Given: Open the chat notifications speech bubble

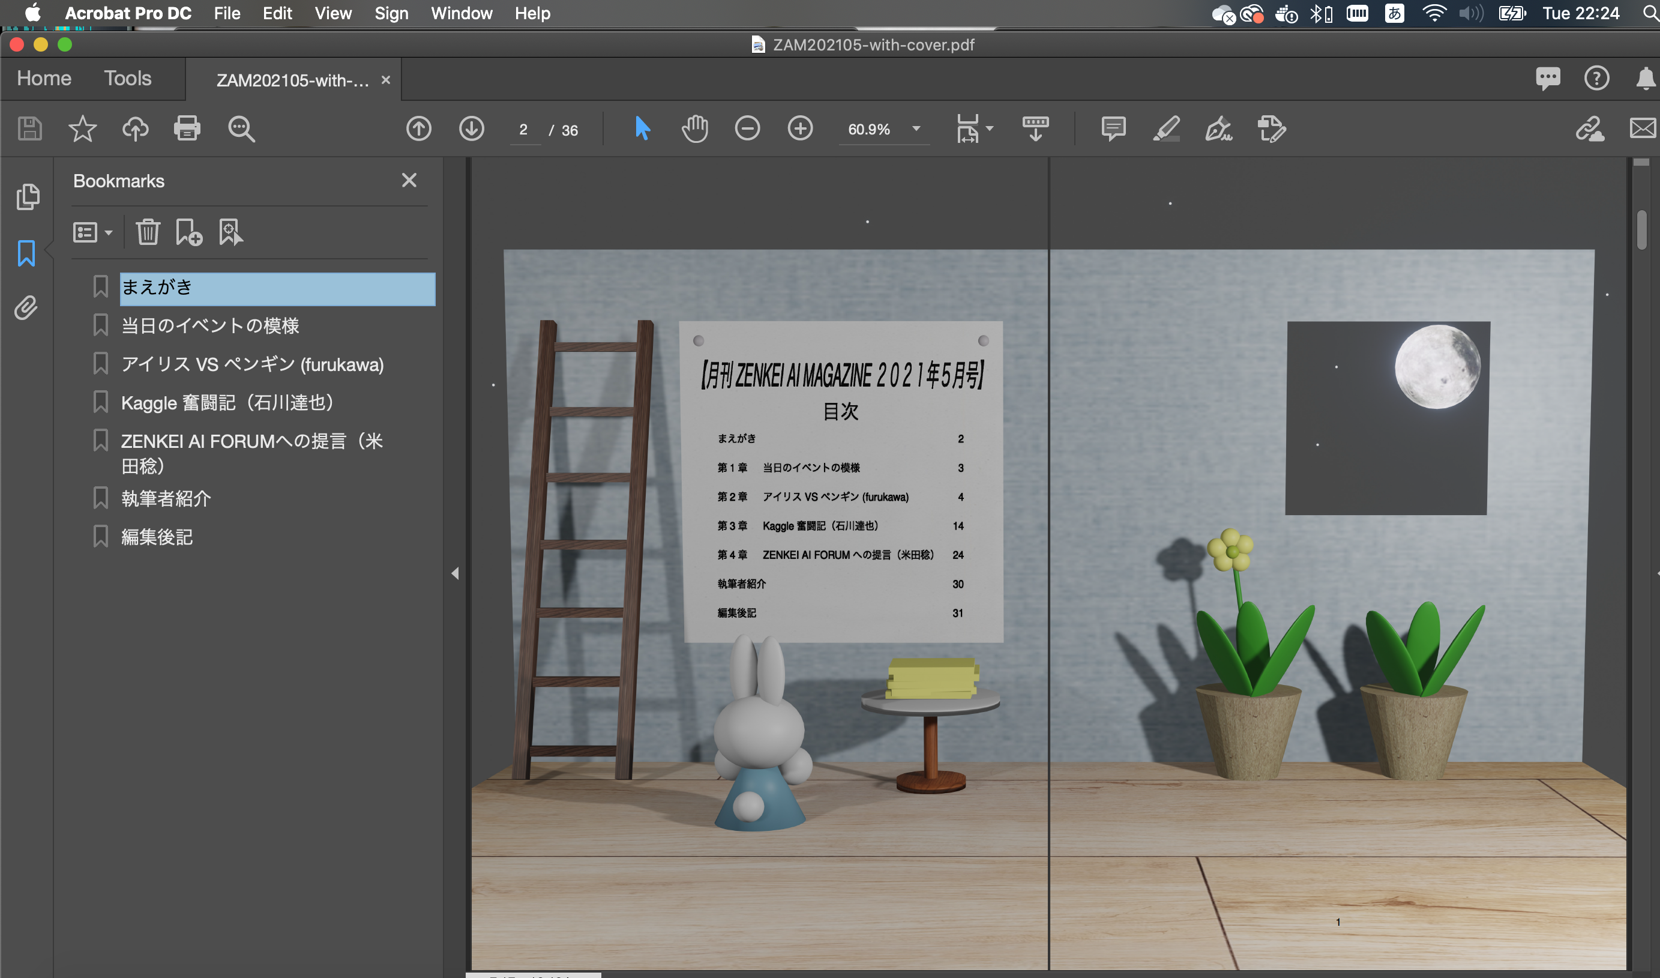Looking at the screenshot, I should coord(1547,79).
